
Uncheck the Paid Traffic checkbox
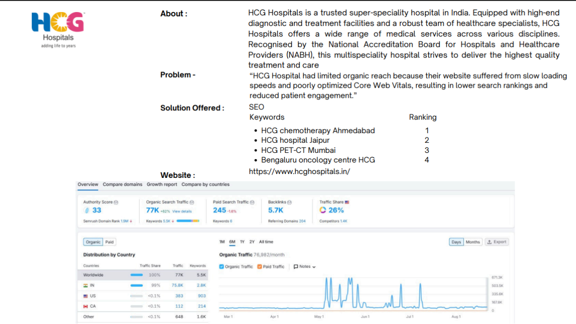pos(260,267)
